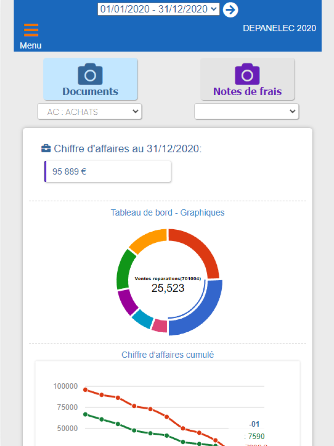Click the Menu label in the header
The height and width of the screenshot is (446, 334).
pyautogui.click(x=31, y=45)
